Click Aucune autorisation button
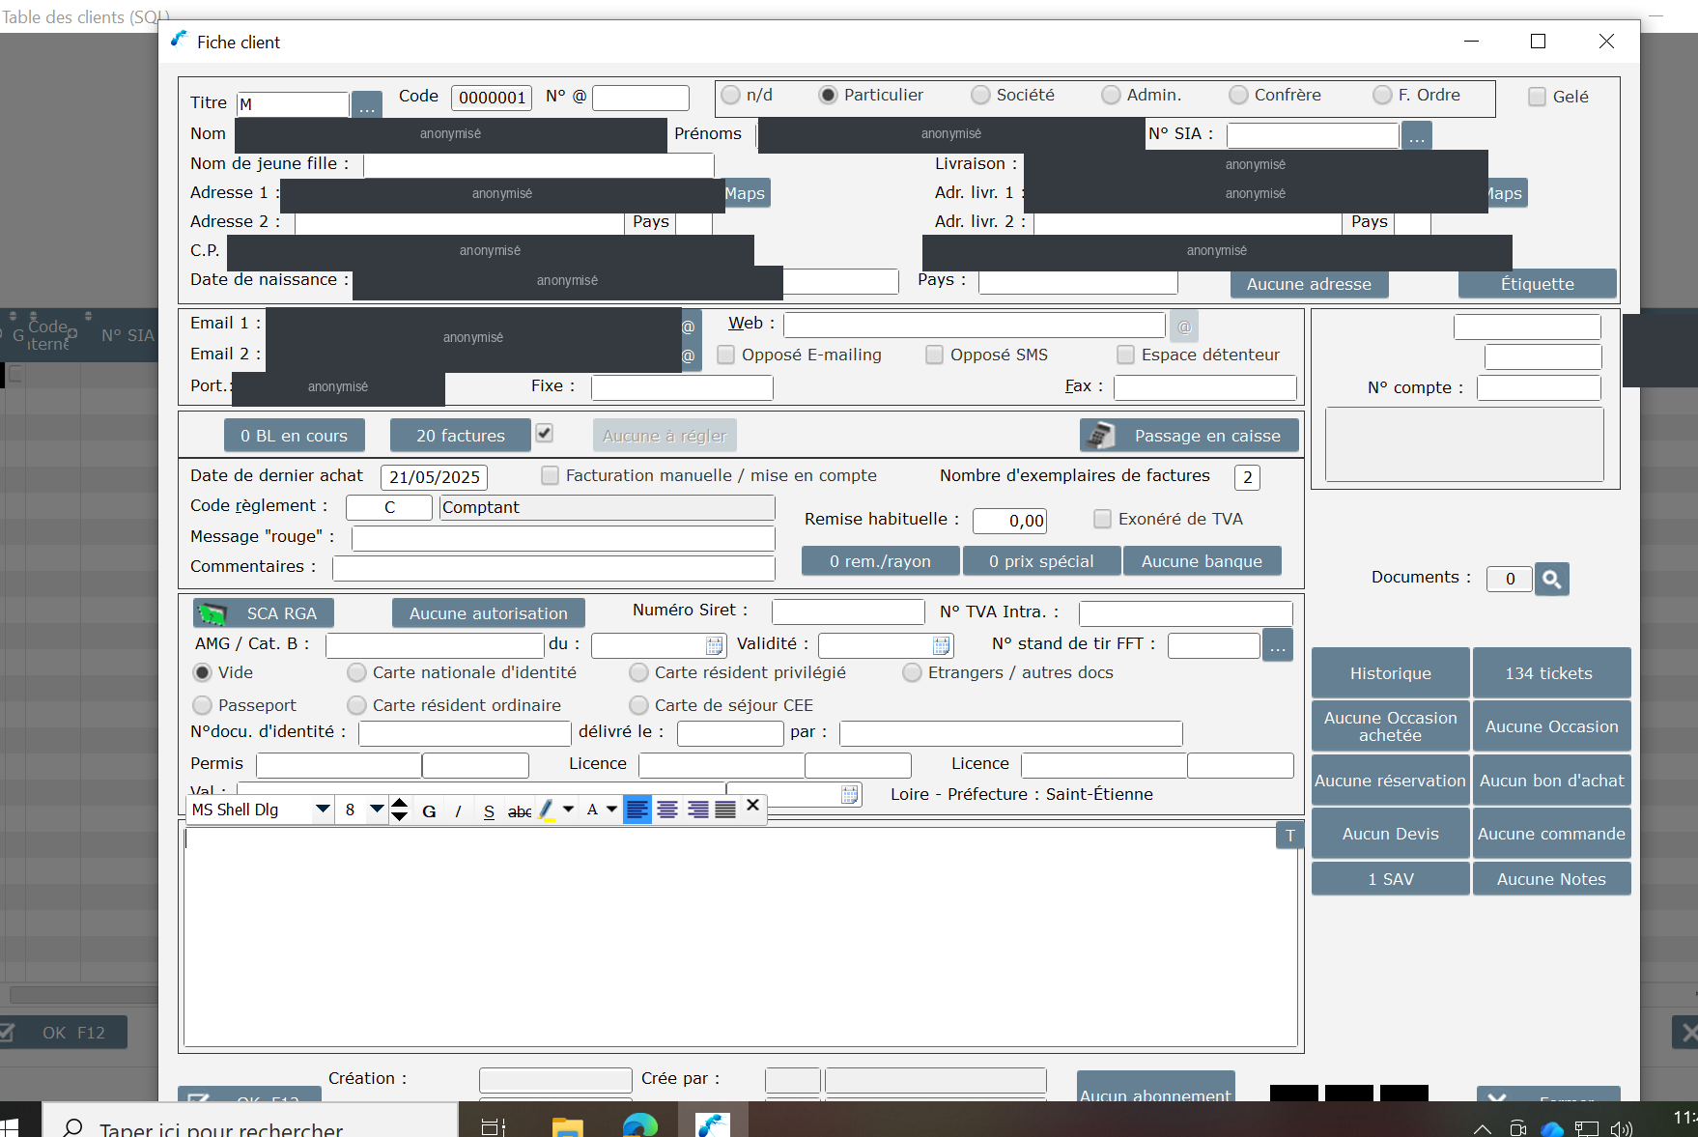This screenshot has height=1137, width=1698. tap(489, 613)
